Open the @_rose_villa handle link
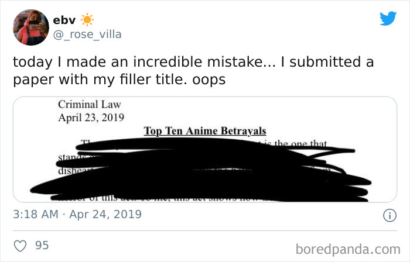The width and height of the screenshot is (410, 262). tap(87, 35)
